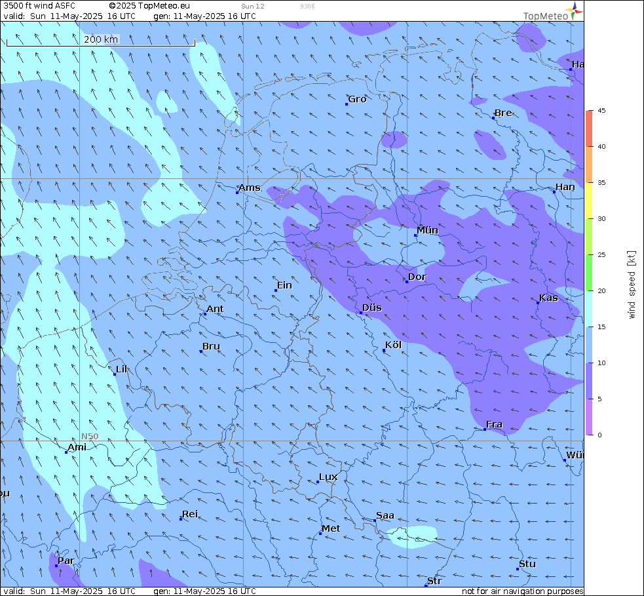Select the "Par" city label

click(x=66, y=561)
